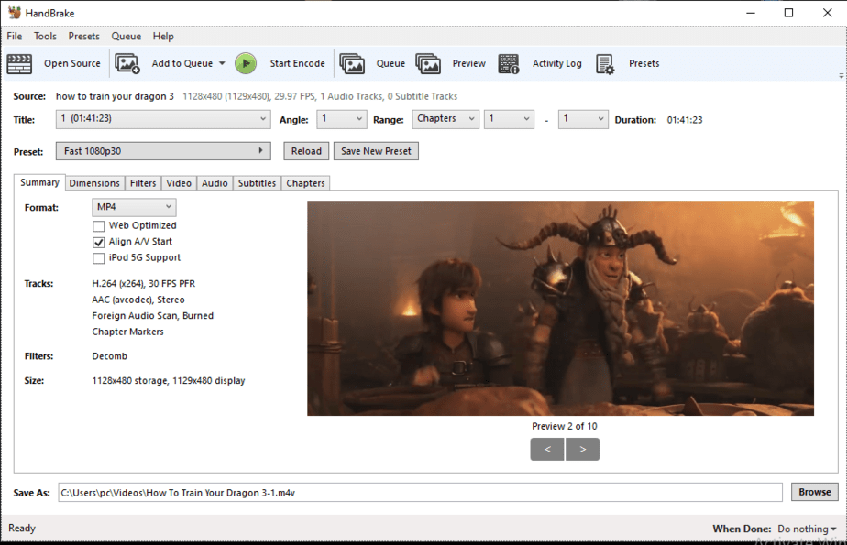Click the Save As file path field
The width and height of the screenshot is (847, 545).
click(x=419, y=492)
